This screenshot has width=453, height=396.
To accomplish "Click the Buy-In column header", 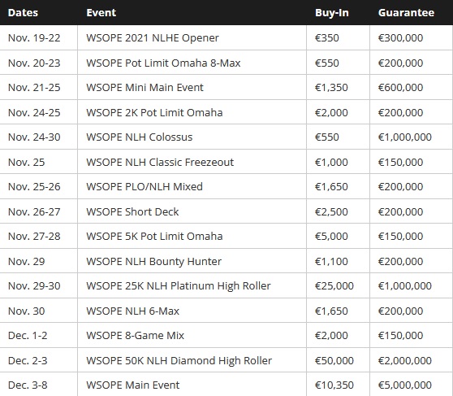I will pyautogui.click(x=332, y=13).
